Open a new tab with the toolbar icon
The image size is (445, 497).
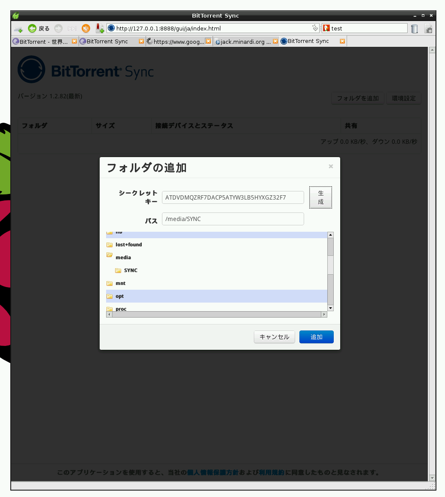(x=18, y=29)
